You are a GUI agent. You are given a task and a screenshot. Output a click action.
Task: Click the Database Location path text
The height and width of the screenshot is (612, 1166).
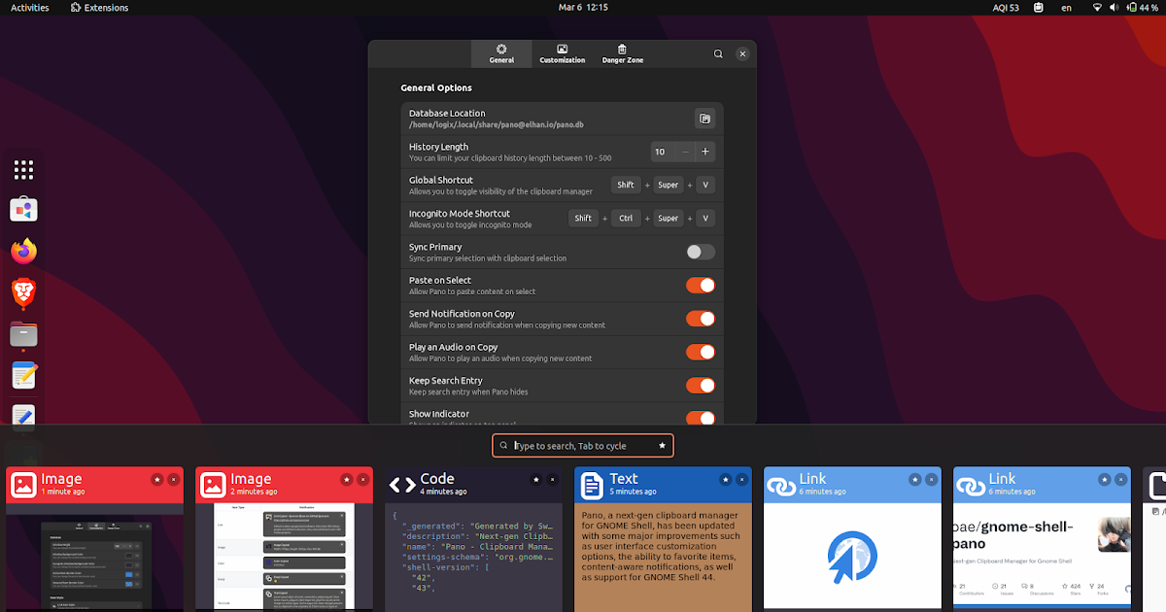tap(497, 125)
